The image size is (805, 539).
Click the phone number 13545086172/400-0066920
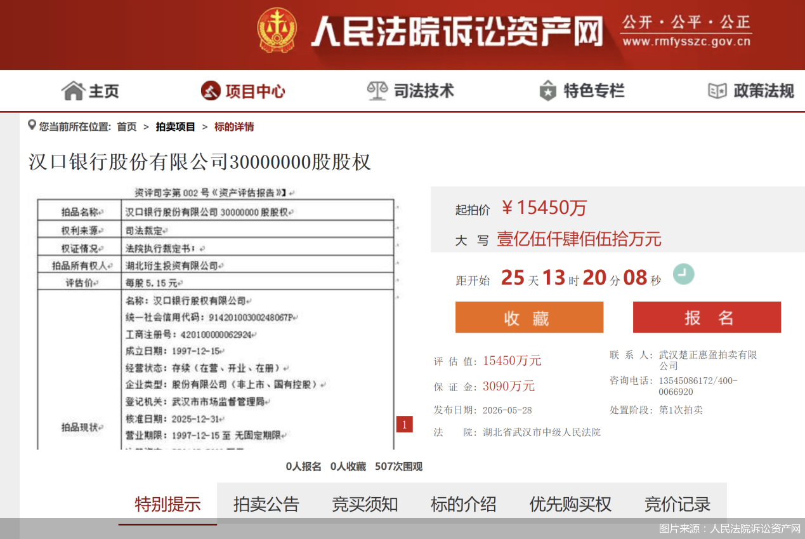click(x=698, y=386)
